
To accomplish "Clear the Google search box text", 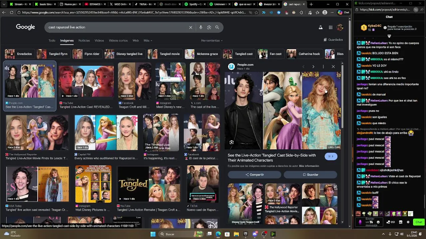I will pyautogui.click(x=191, y=27).
